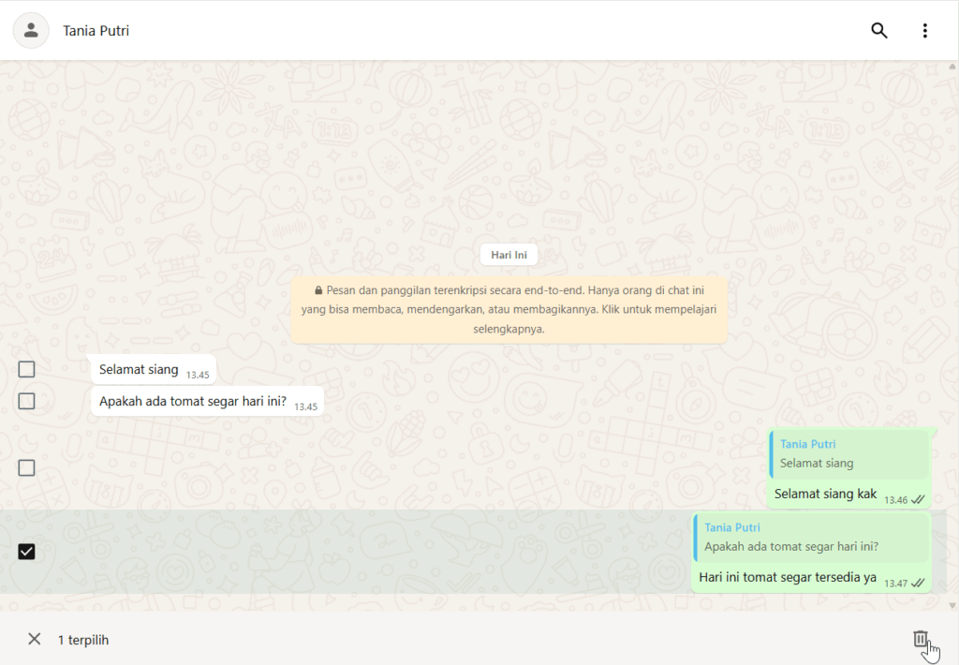959x665 pixels.
Task: Tick checkbox for 'Apakah ada tomat segar' message
Action: [x=26, y=401]
